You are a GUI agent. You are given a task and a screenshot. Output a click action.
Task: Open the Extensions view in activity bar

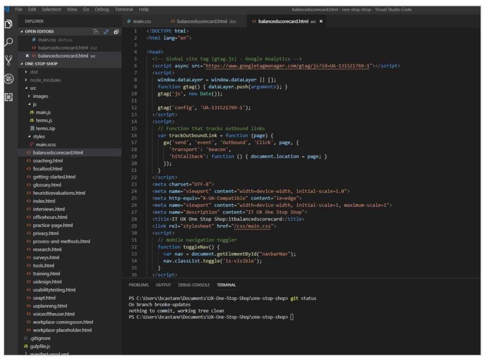tap(9, 97)
